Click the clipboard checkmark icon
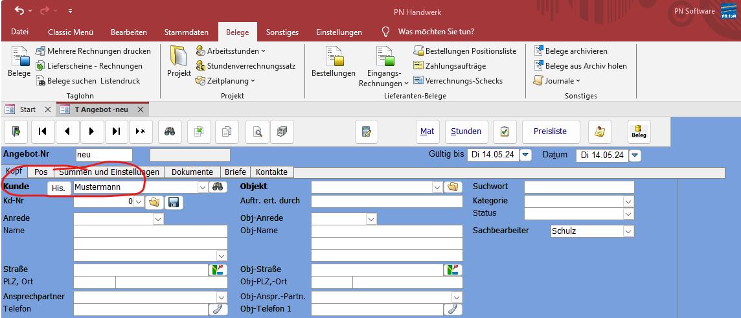This screenshot has height=318, width=741. (x=504, y=131)
